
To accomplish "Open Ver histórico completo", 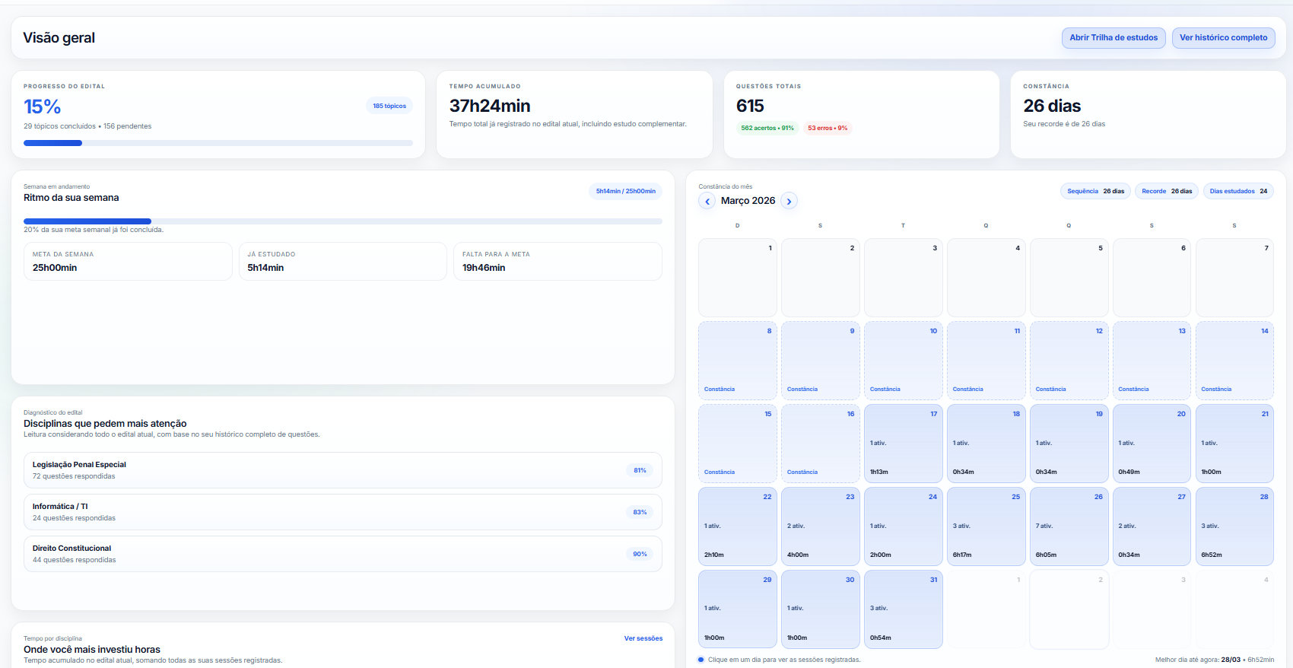I will click(1223, 38).
